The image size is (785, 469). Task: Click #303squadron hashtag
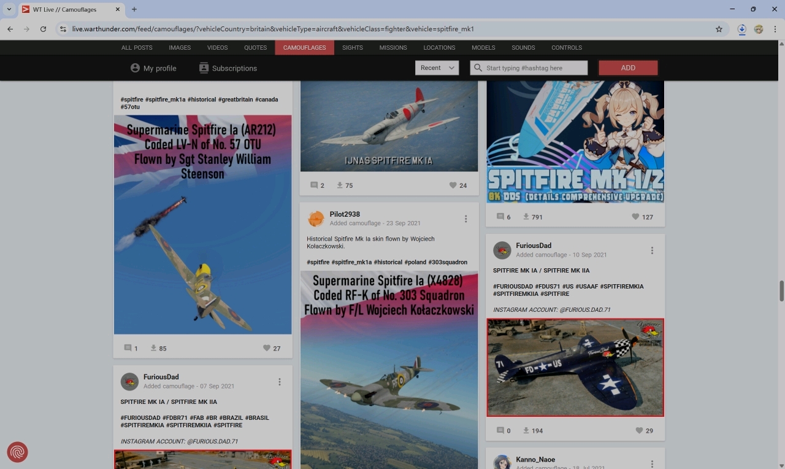tap(448, 262)
